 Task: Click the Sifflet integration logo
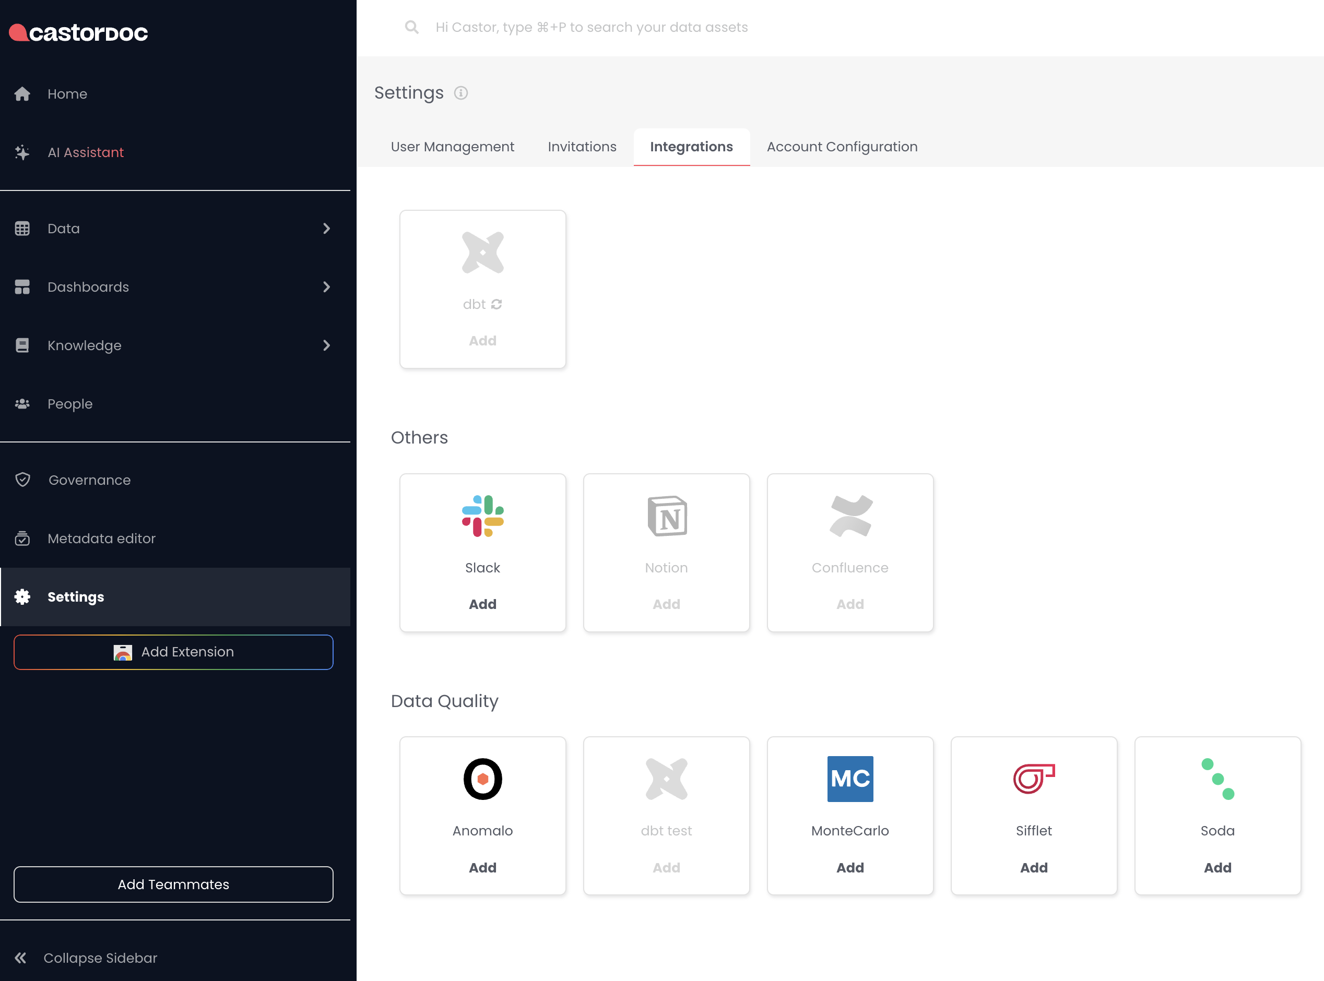tap(1034, 779)
